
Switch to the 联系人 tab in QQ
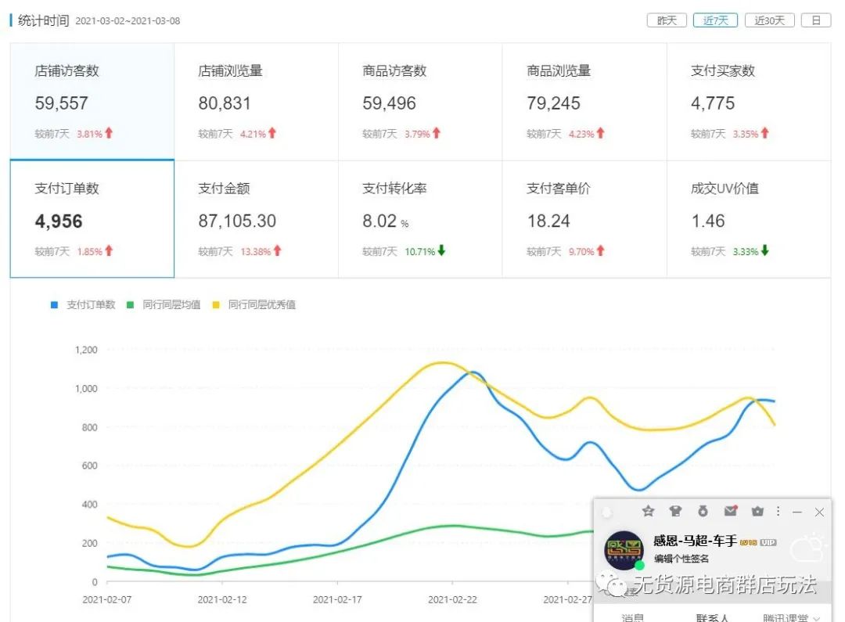coord(712,617)
